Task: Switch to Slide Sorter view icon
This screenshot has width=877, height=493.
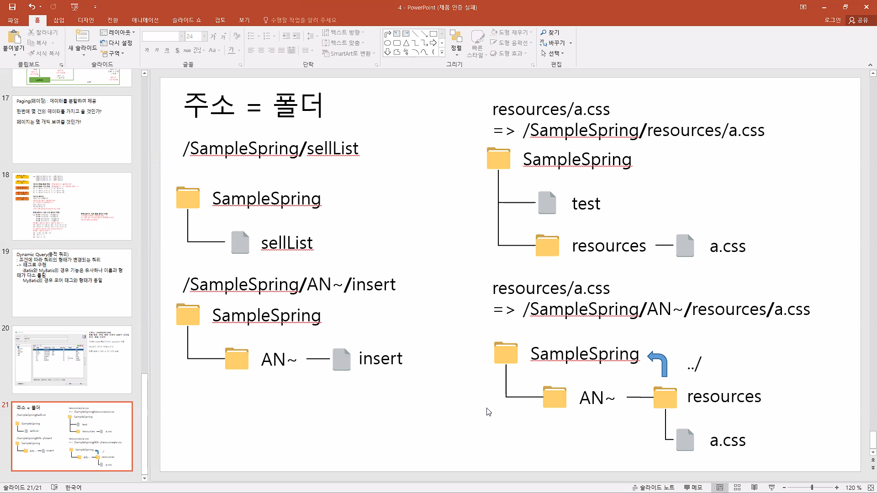Action: point(737,488)
